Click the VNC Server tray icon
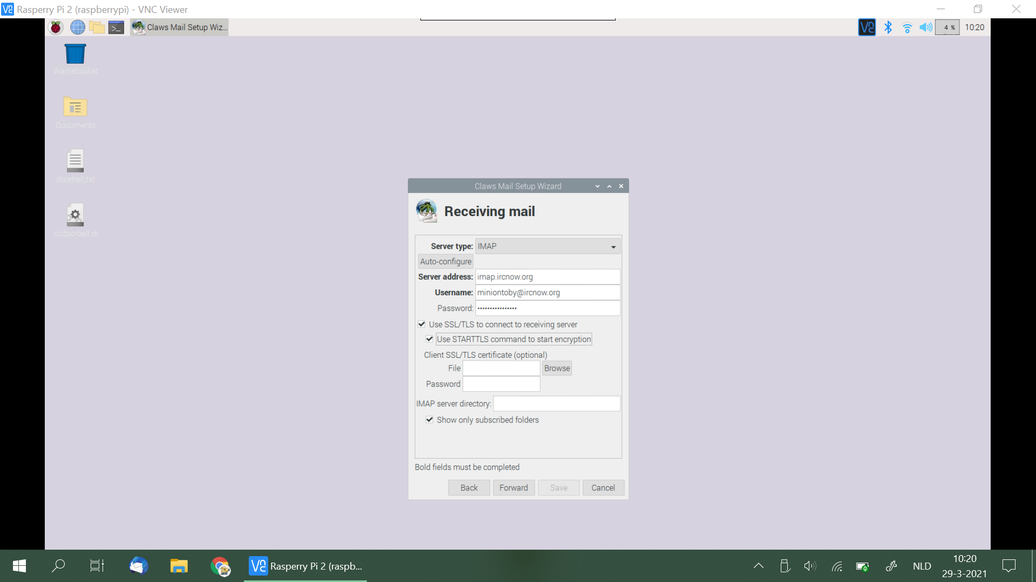This screenshot has height=582, width=1036. click(867, 27)
